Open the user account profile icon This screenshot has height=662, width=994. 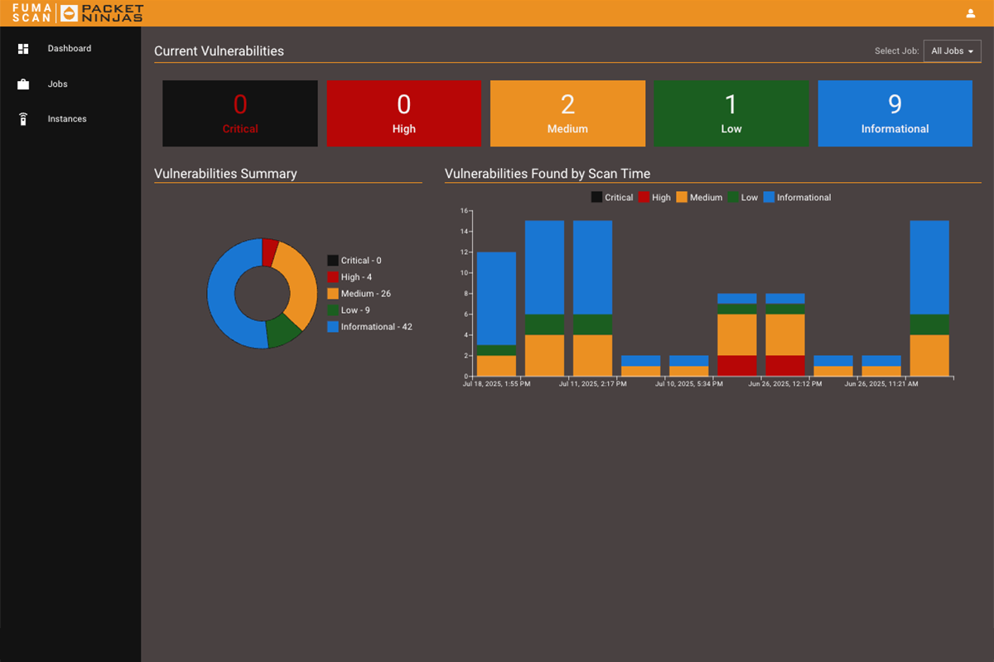tap(970, 13)
